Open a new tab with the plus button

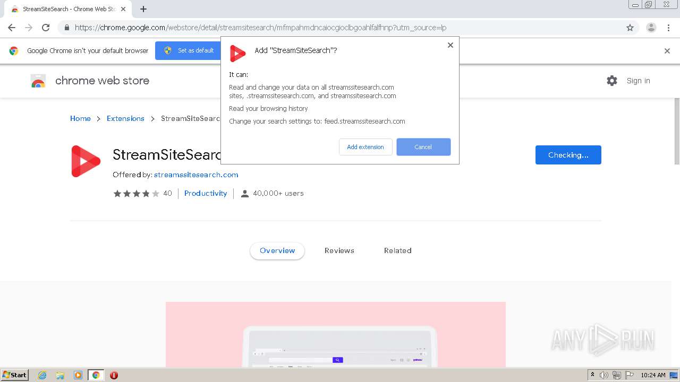tap(143, 9)
